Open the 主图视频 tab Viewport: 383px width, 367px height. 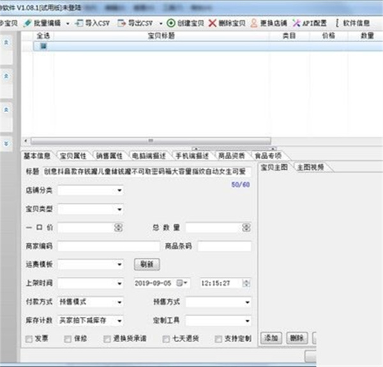[310, 167]
